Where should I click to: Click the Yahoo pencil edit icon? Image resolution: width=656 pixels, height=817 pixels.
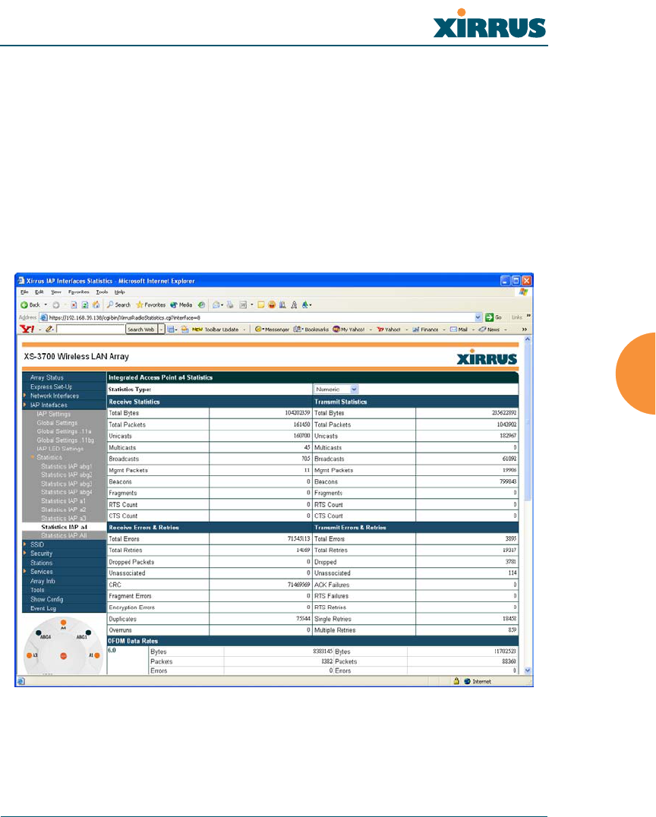click(x=49, y=330)
